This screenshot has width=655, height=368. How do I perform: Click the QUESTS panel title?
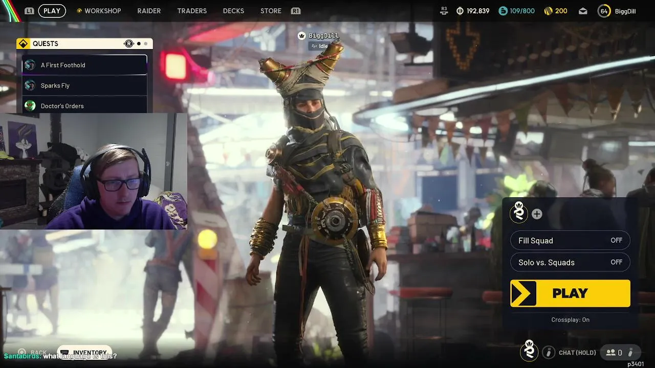(46, 43)
